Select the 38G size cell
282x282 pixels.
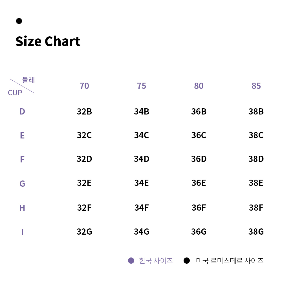(256, 232)
